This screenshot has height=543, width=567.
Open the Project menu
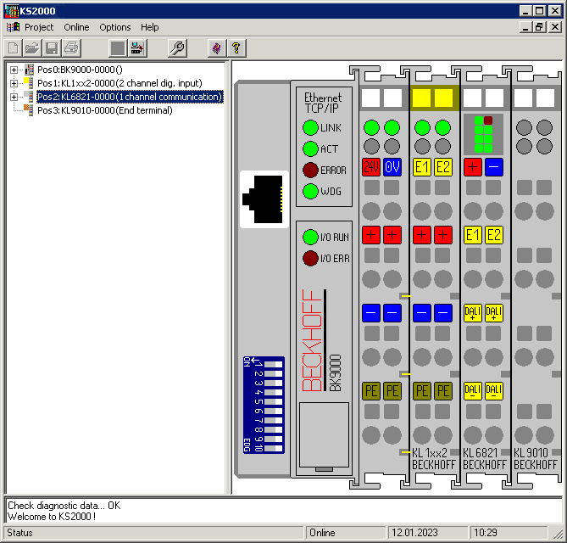[x=39, y=27]
